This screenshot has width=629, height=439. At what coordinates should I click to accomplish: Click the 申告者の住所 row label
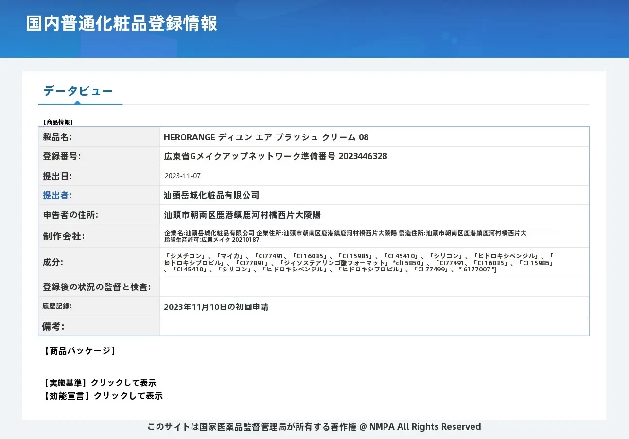coord(70,215)
